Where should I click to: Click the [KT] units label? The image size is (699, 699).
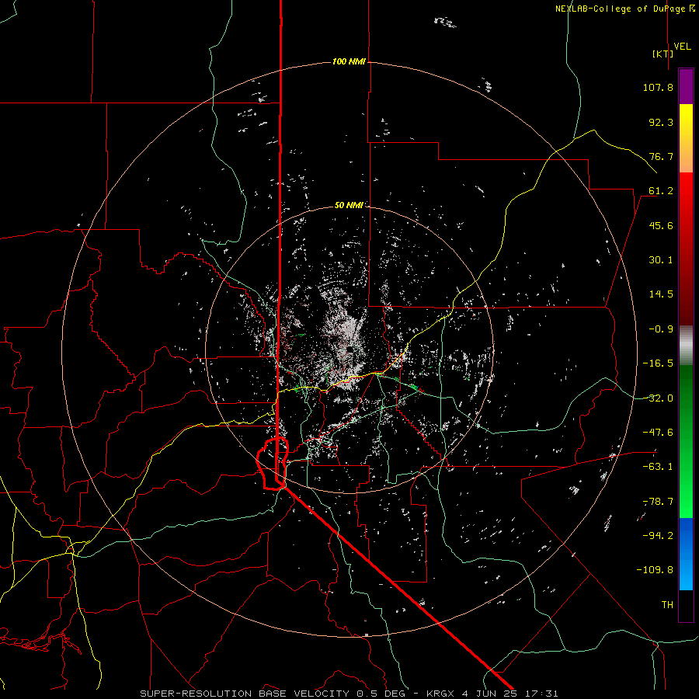point(663,54)
